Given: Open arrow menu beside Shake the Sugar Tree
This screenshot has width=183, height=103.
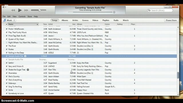Looking at the screenshot, I should click(x=28, y=70).
